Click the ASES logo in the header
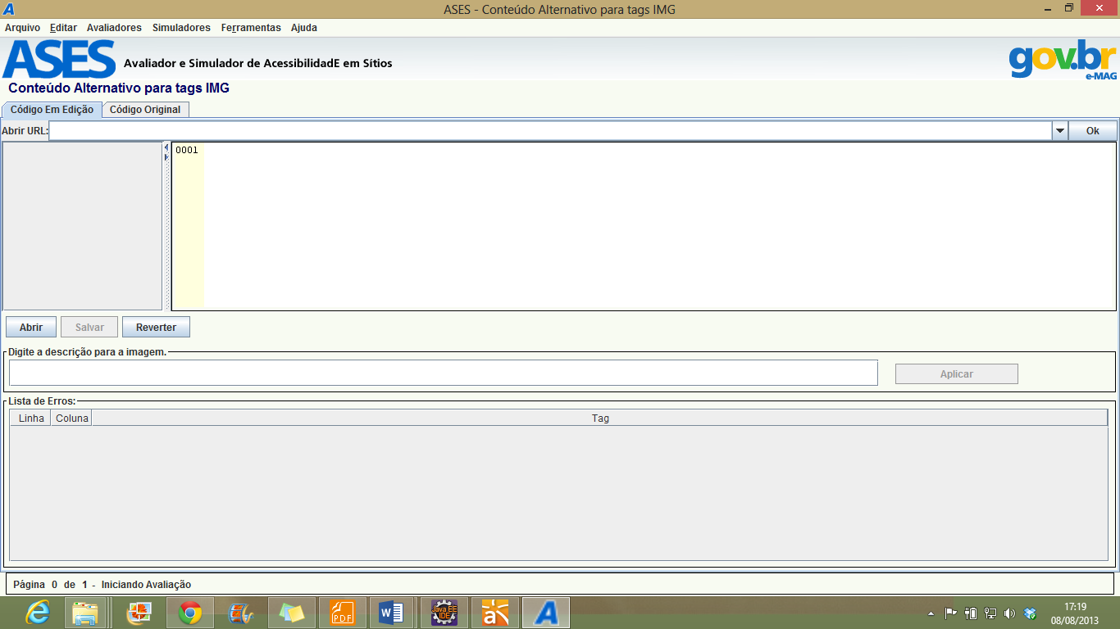 [x=59, y=59]
